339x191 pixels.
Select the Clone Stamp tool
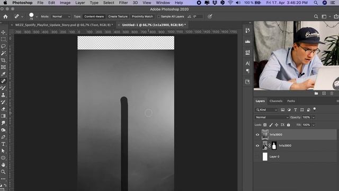(x=3, y=95)
